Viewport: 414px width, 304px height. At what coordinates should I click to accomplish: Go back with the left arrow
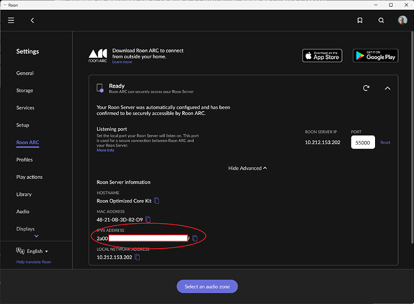tap(32, 20)
